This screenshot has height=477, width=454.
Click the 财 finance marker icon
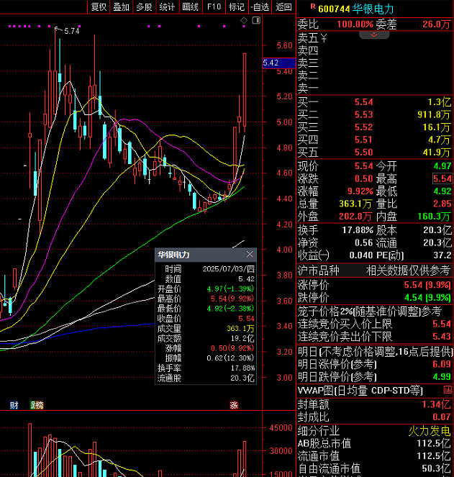[14, 405]
